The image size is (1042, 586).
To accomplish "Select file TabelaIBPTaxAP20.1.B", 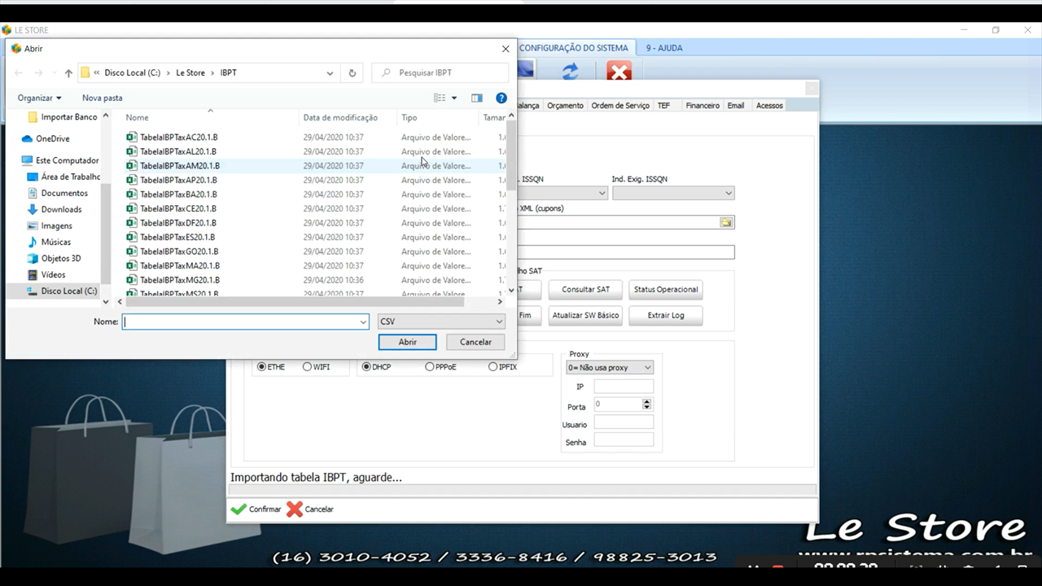I will [x=178, y=180].
